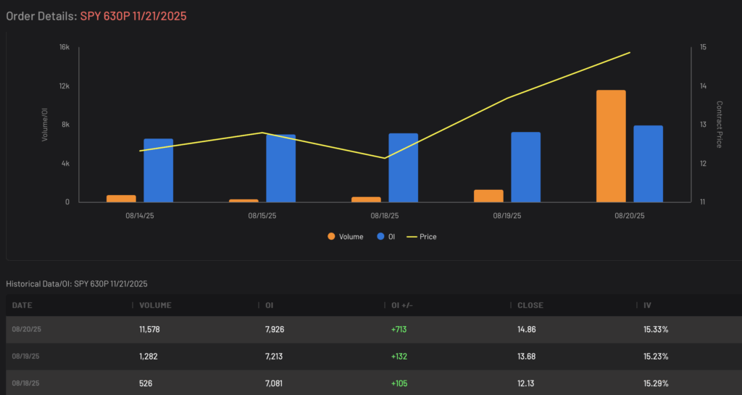This screenshot has width=742, height=395.
Task: Click volume value 11,578
Action: (149, 329)
